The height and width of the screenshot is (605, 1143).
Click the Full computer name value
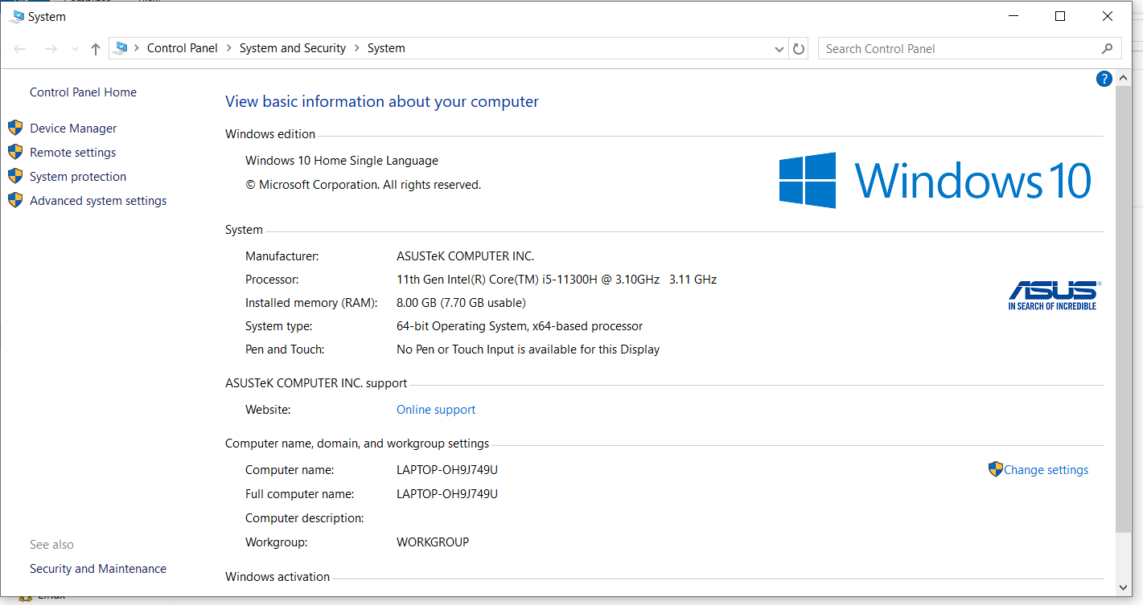tap(447, 494)
